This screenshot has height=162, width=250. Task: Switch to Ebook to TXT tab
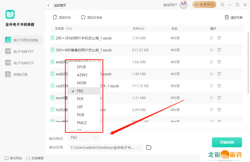tap(23, 52)
